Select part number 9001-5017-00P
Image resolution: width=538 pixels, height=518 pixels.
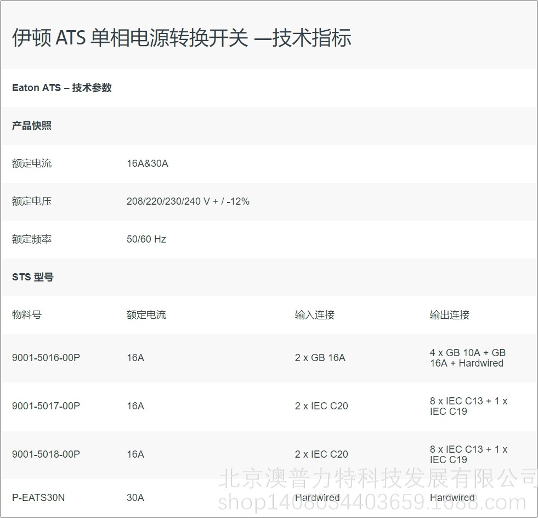[47, 407]
